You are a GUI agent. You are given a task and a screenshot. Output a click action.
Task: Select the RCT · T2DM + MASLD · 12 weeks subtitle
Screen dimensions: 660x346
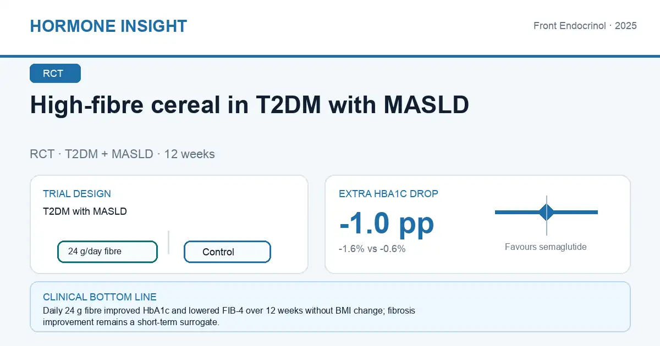(x=122, y=154)
